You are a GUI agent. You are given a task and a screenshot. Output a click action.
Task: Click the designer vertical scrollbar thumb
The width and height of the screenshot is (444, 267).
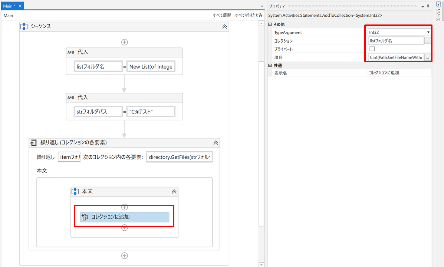coord(262,144)
